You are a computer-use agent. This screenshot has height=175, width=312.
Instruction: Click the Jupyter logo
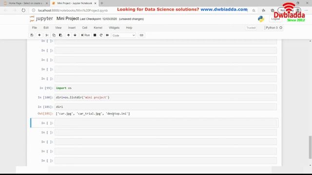click(41, 18)
